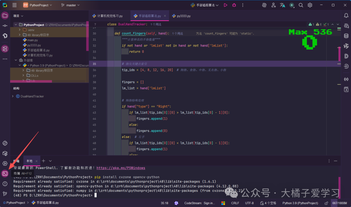The width and height of the screenshot is (351, 207).
Task: Hide the terminal panel with minus
Action: click(x=335, y=161)
